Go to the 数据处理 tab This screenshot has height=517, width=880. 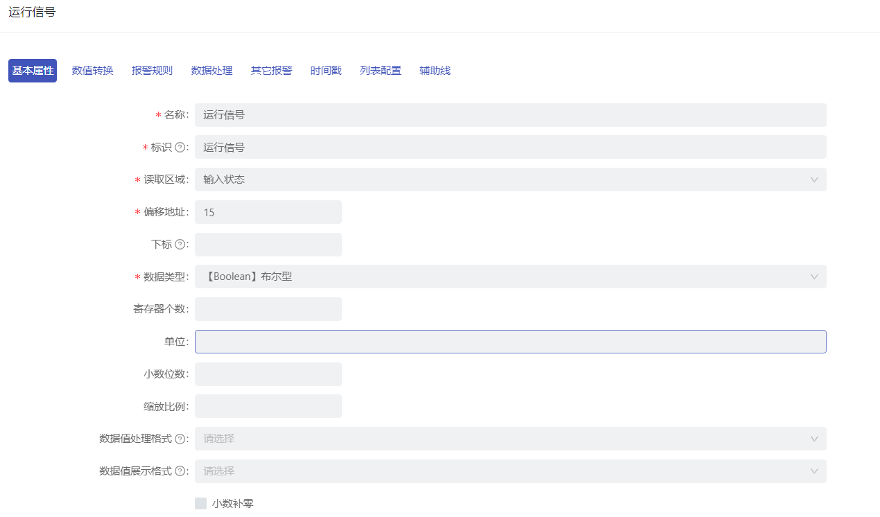(x=212, y=71)
